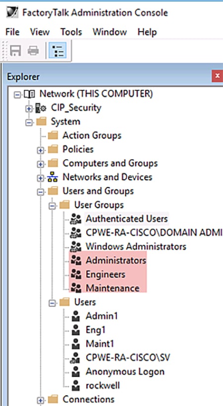Click the Network book icon
Image resolution: width=223 pixels, height=406 pixels.
29,94
